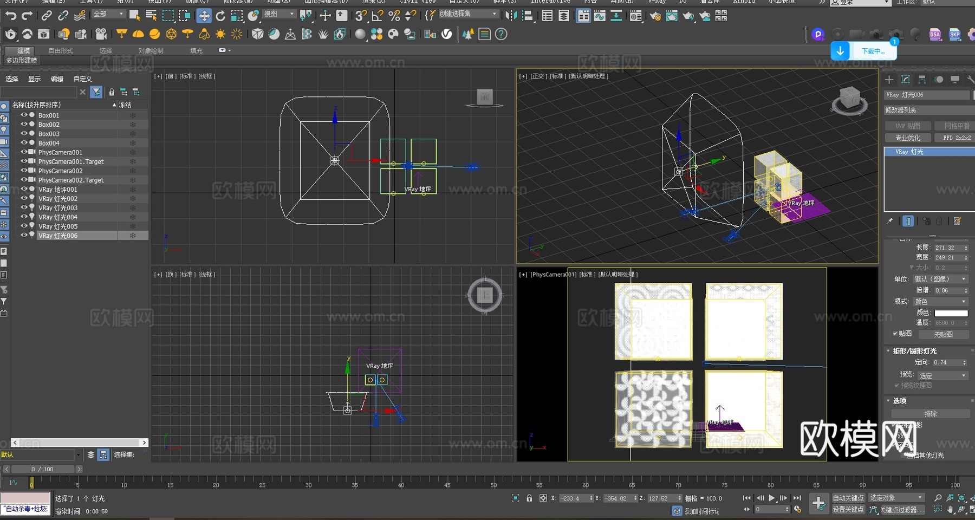The height and width of the screenshot is (520, 975).
Task: Switch to the 填充 ribbon tab
Action: [196, 50]
